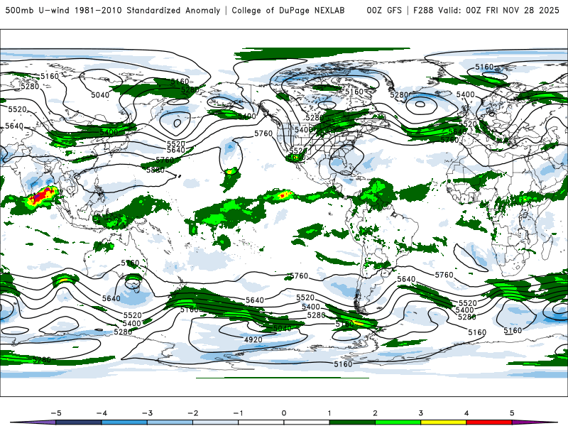
Task: Click the red anomaly patch over the Bay of Bengal
Action: point(43,196)
